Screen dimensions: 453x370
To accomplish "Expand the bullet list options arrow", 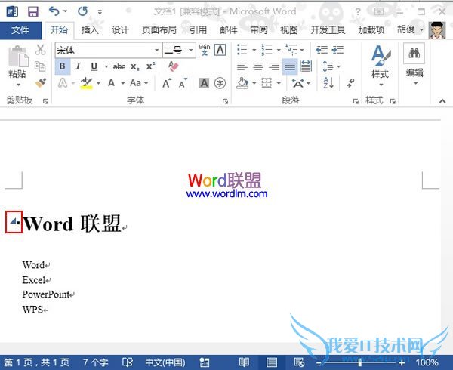I will point(254,50).
